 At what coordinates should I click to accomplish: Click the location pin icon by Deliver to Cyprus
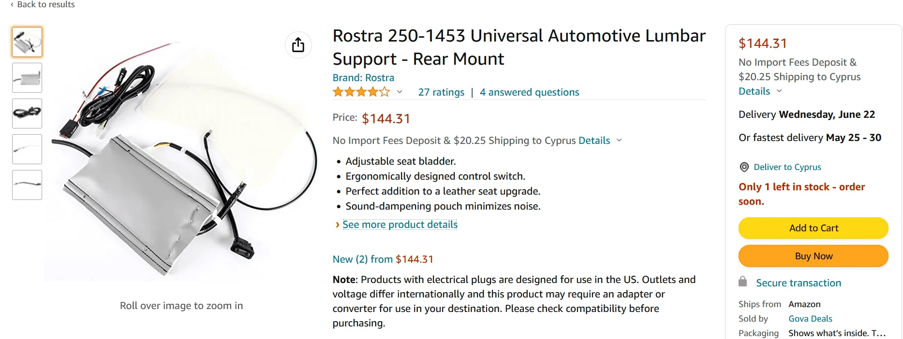coord(744,167)
